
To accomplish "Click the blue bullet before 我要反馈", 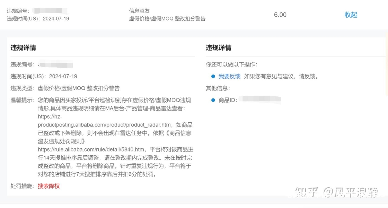I will (213, 76).
